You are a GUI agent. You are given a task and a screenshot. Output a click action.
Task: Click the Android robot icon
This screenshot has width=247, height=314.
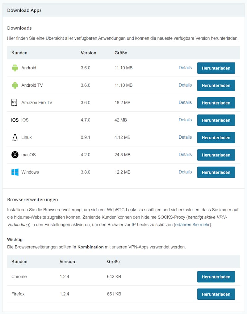(15, 68)
